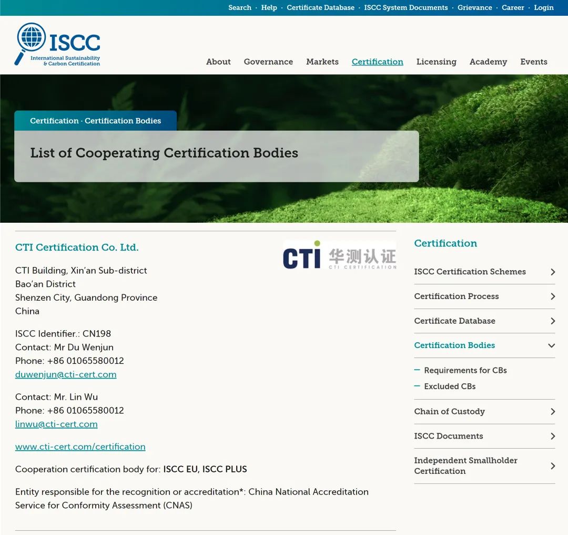Collapse the Certification Bodies chevron

[552, 345]
